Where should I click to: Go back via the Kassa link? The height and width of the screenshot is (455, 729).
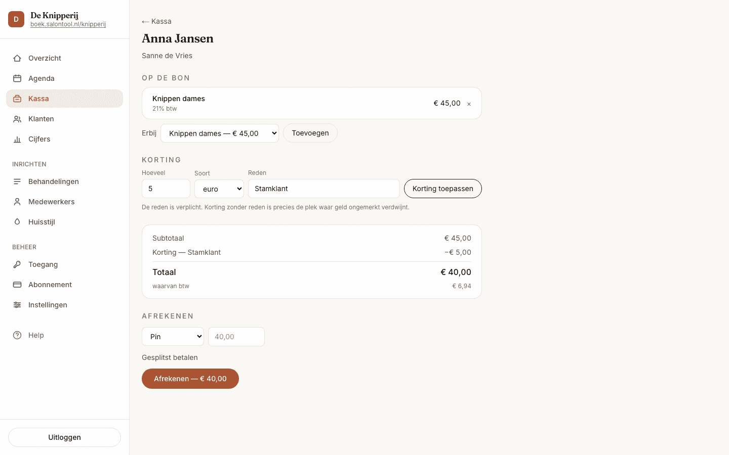[x=156, y=21]
